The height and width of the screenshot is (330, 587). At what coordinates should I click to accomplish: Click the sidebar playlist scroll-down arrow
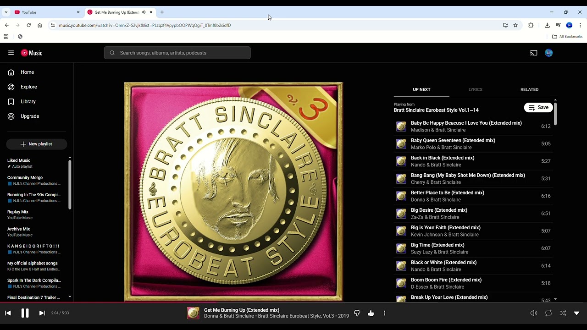(70, 297)
